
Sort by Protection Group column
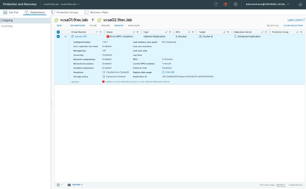pyautogui.click(x=298, y=32)
